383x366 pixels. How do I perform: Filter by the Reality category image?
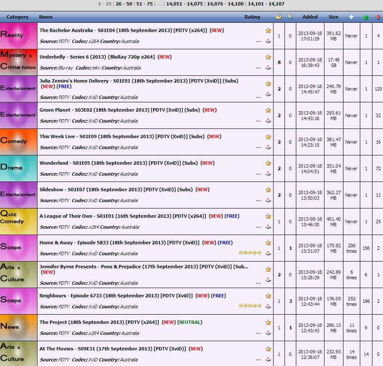click(19, 36)
